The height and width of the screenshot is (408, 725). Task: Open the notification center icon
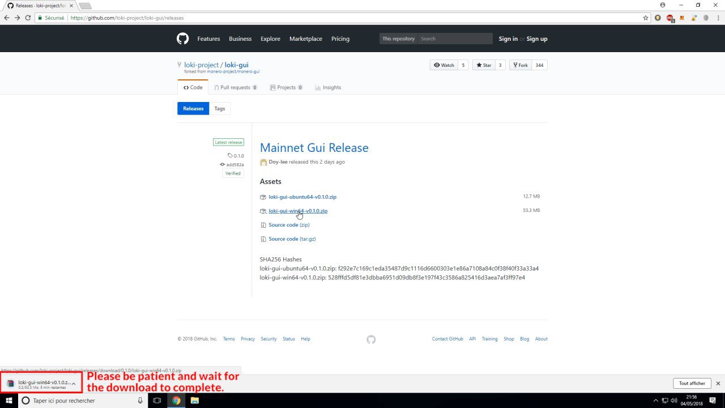coord(713,401)
